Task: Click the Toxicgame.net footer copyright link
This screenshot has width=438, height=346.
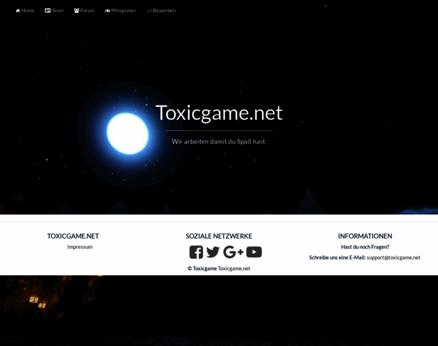Action: [x=234, y=268]
